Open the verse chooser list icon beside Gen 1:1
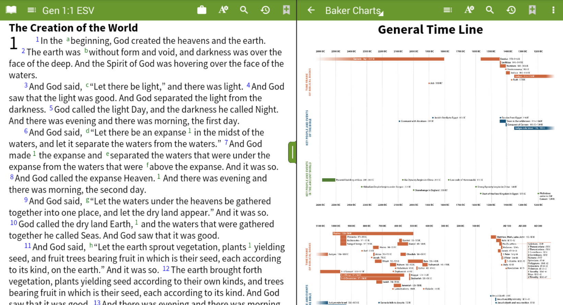The image size is (563, 305). coord(32,10)
